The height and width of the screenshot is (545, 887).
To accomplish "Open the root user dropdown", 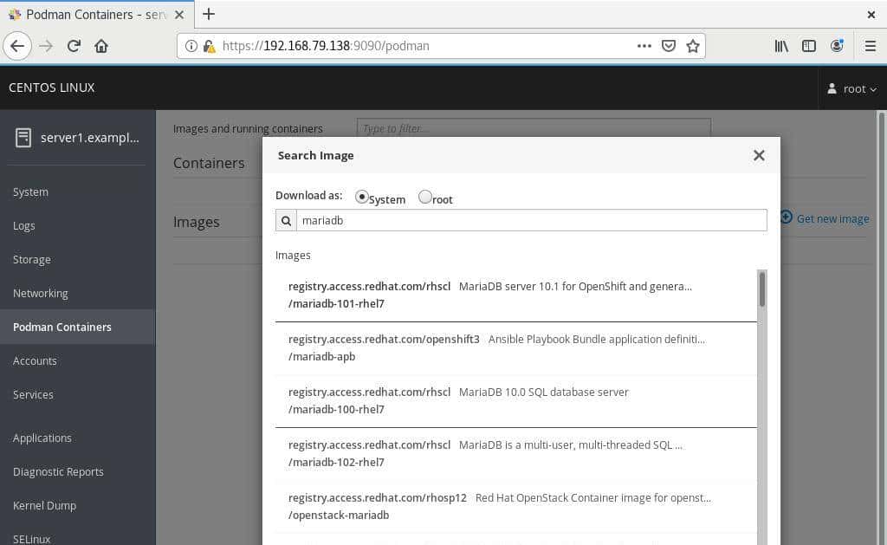I will [852, 88].
